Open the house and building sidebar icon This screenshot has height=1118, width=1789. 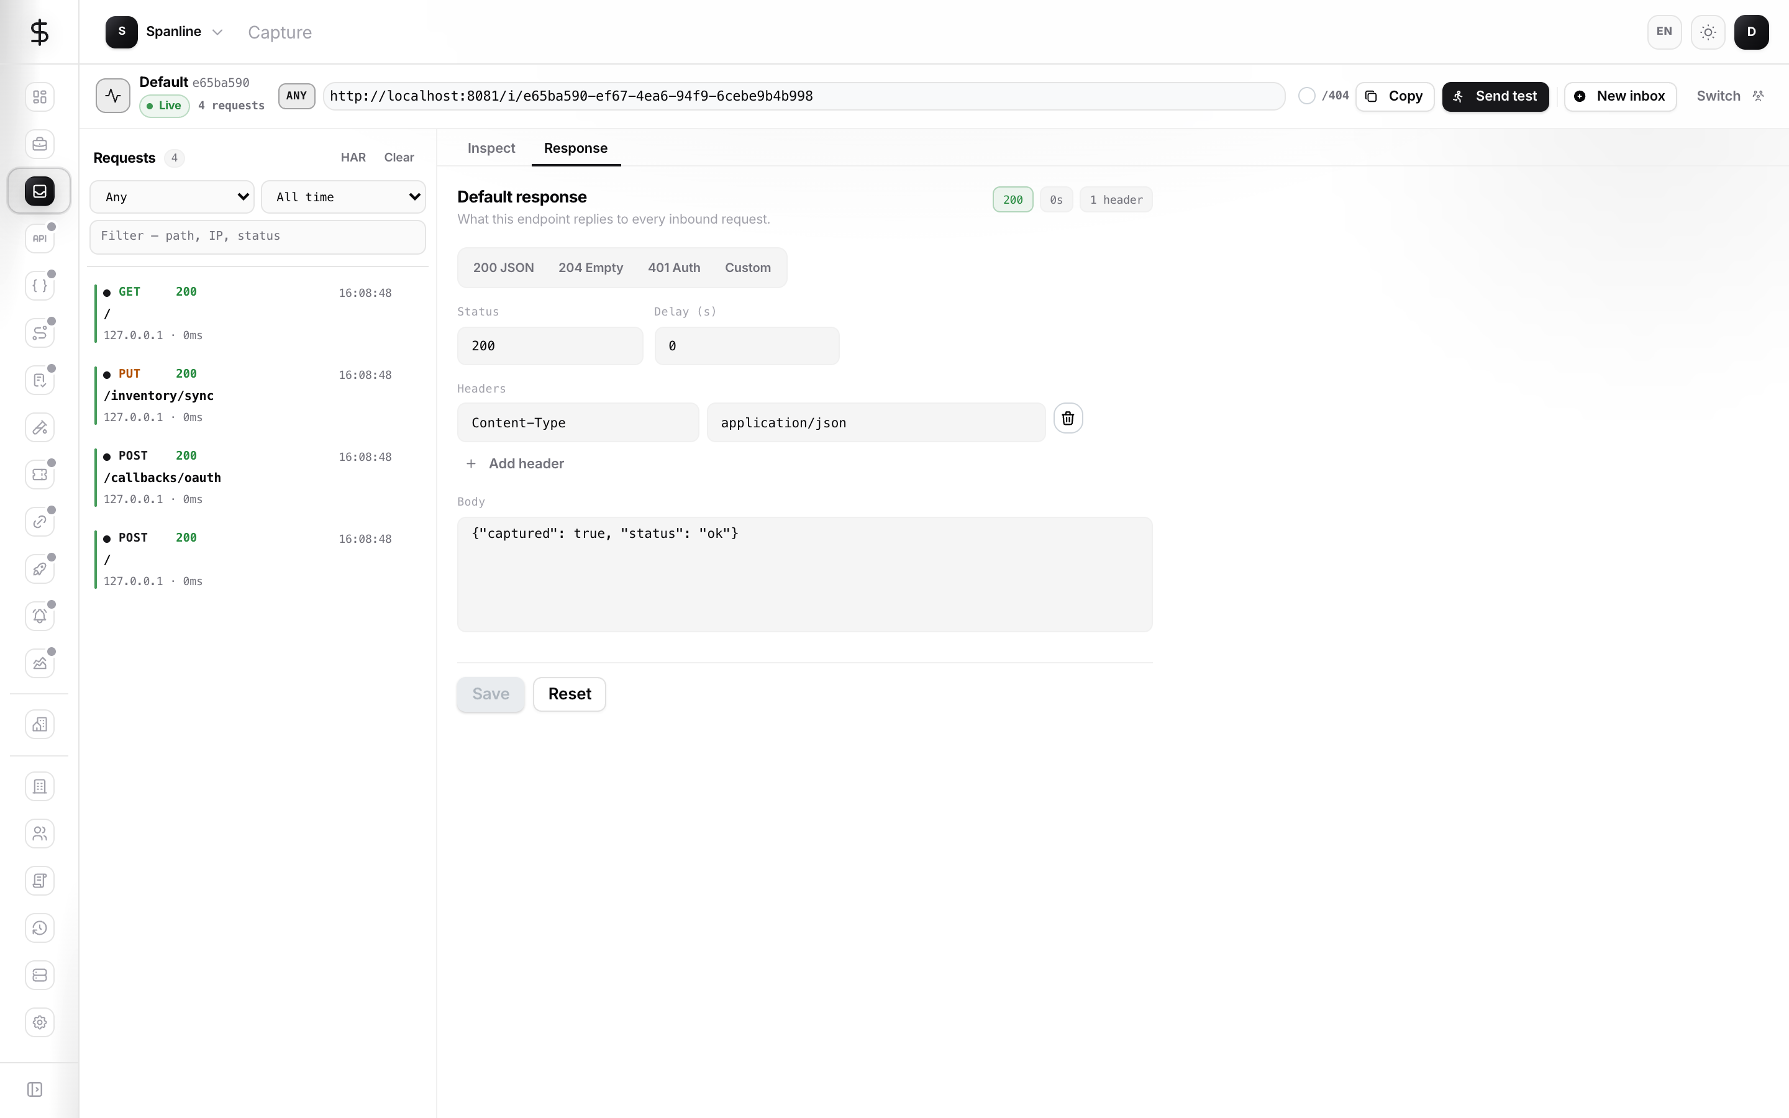tap(39, 725)
